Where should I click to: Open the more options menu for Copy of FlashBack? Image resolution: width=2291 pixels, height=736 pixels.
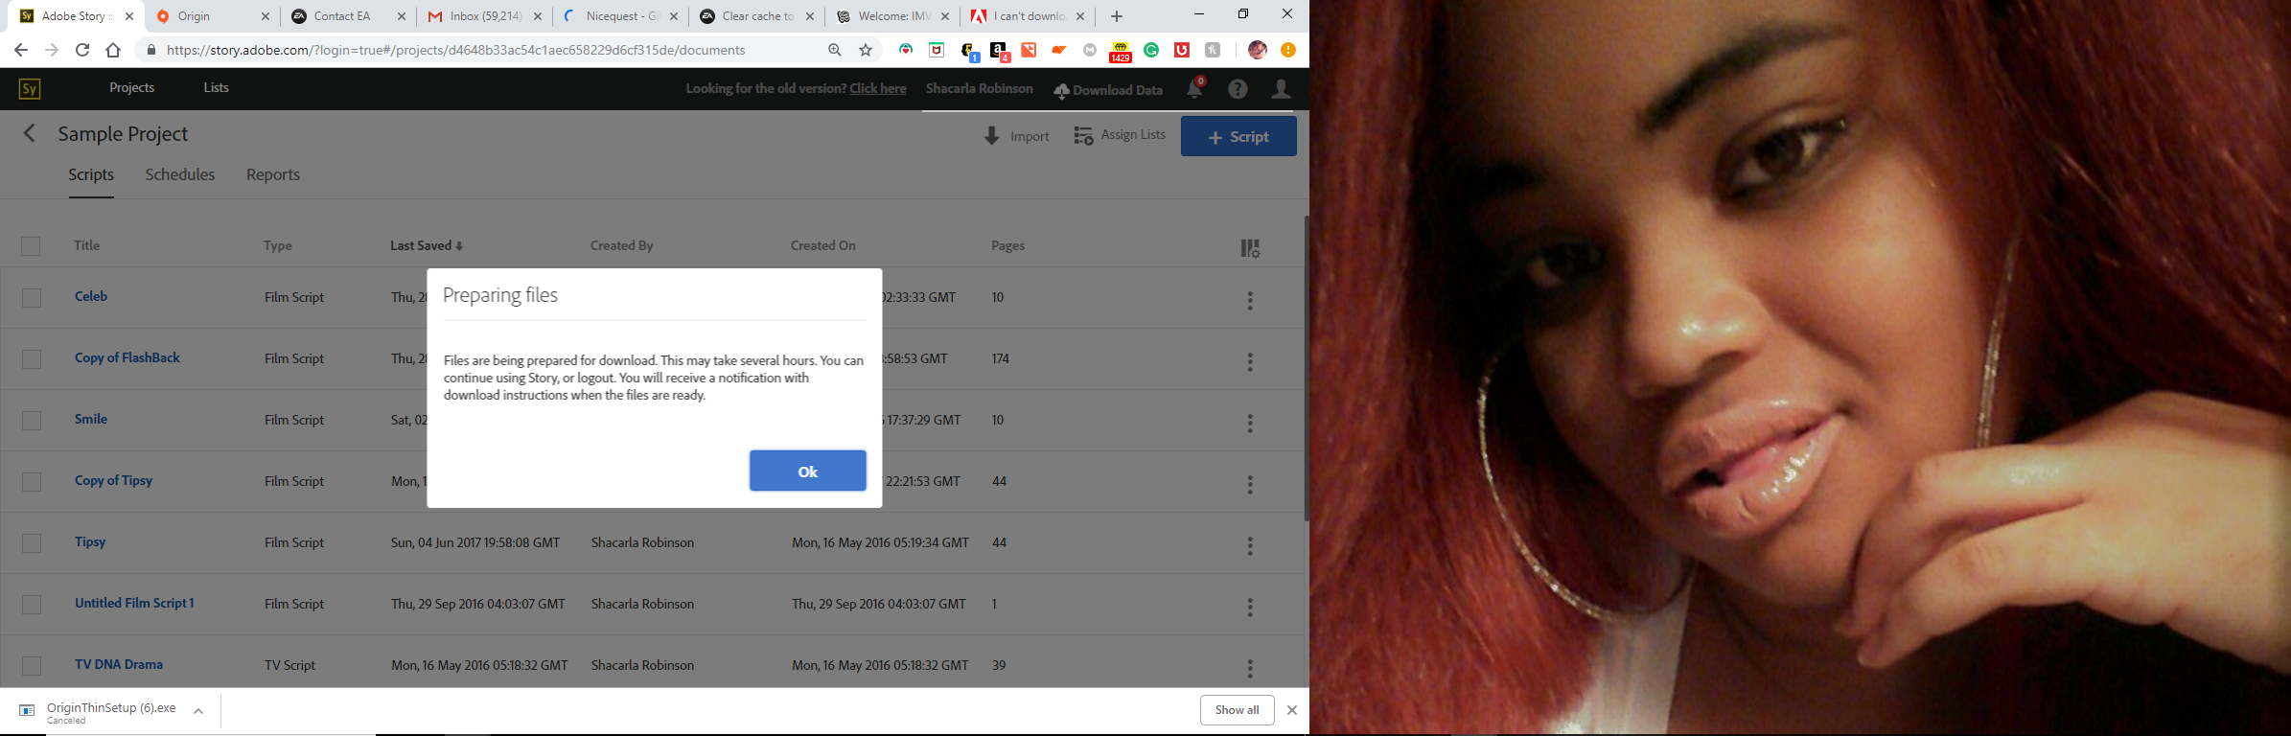click(1250, 361)
